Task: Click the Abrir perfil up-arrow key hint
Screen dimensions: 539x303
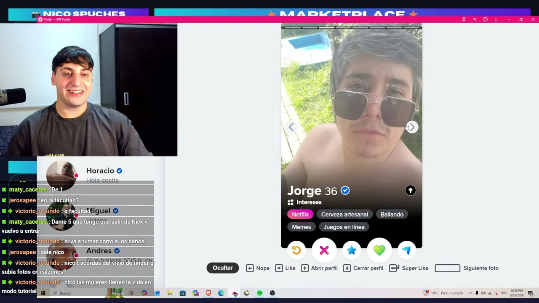Action: tap(305, 268)
